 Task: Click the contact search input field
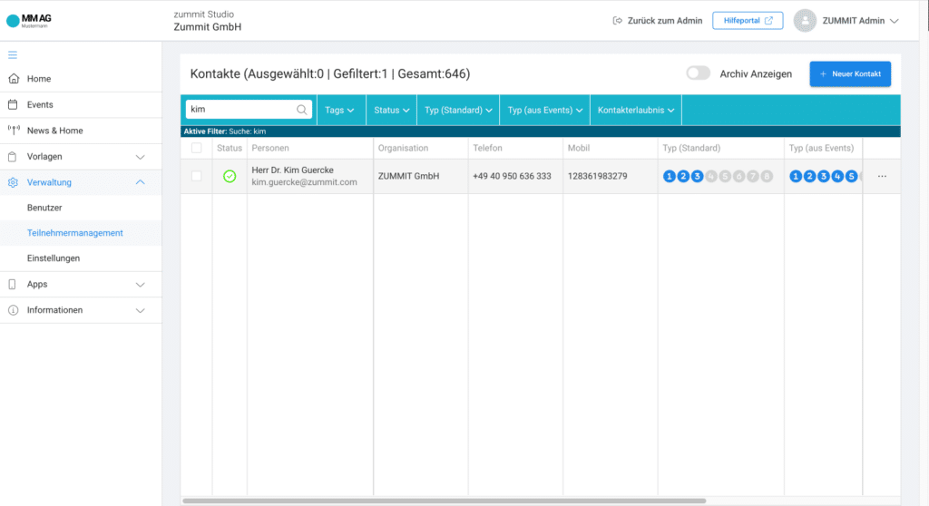[x=242, y=110]
